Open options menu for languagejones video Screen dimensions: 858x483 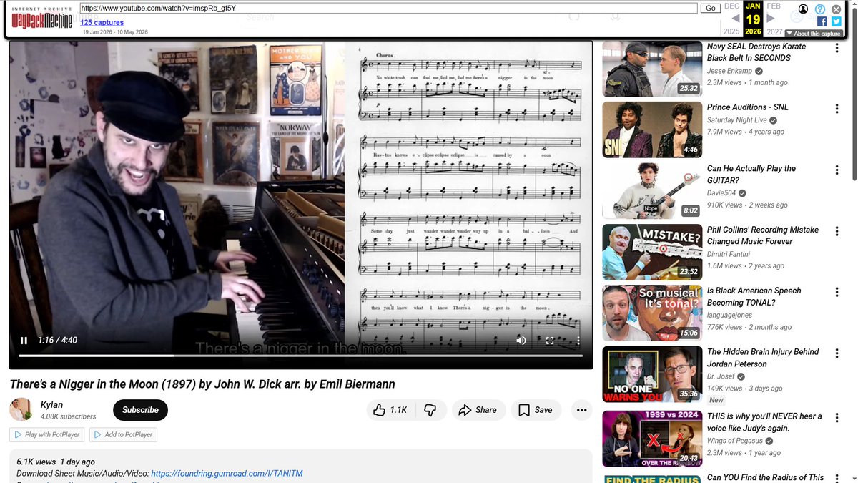tap(837, 292)
